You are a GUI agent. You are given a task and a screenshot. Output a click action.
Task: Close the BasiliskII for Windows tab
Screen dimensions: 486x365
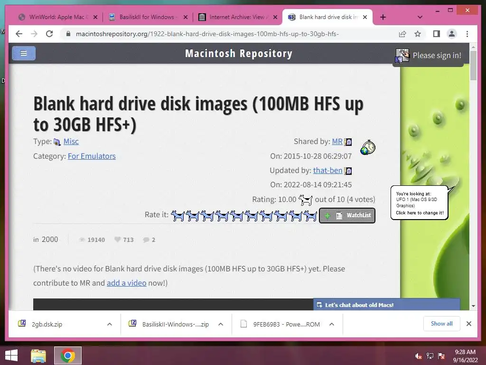point(186,18)
